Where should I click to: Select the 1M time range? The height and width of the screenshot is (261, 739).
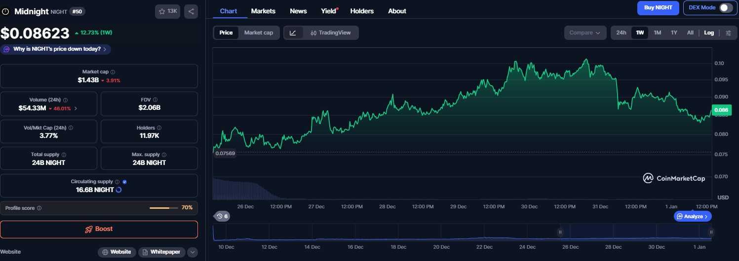click(657, 33)
